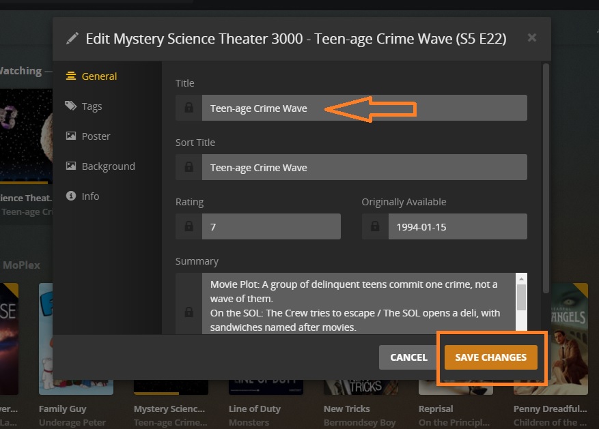The height and width of the screenshot is (429, 599).
Task: Open the Tags section
Action: pyautogui.click(x=84, y=106)
